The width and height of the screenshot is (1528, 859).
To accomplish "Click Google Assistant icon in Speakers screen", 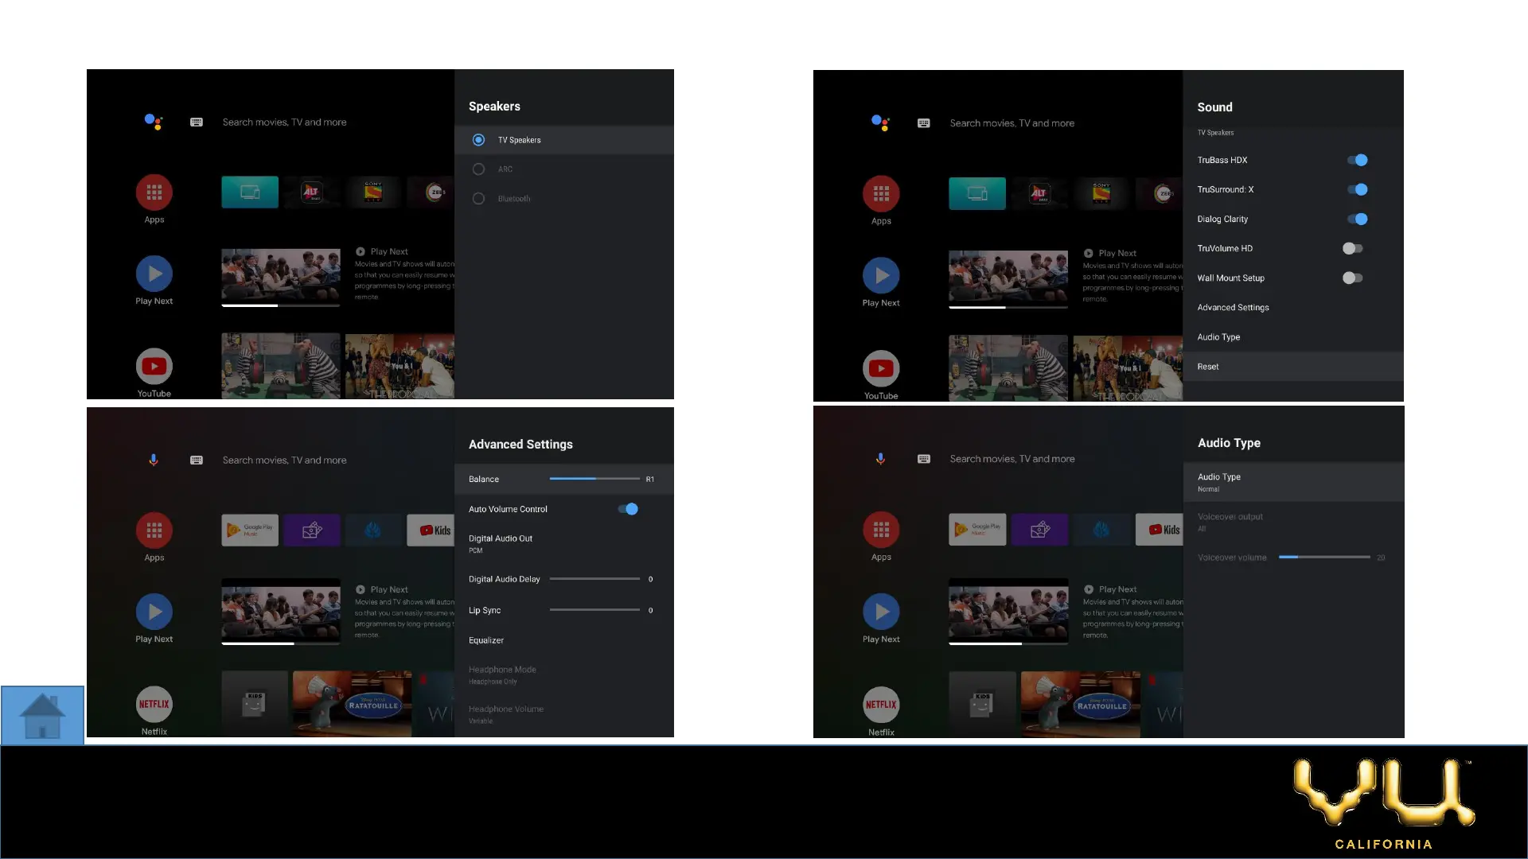I will point(154,122).
